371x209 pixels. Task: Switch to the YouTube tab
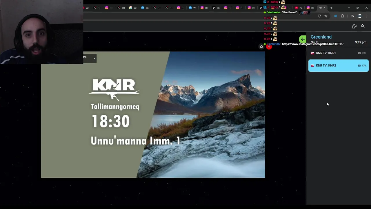point(298,8)
